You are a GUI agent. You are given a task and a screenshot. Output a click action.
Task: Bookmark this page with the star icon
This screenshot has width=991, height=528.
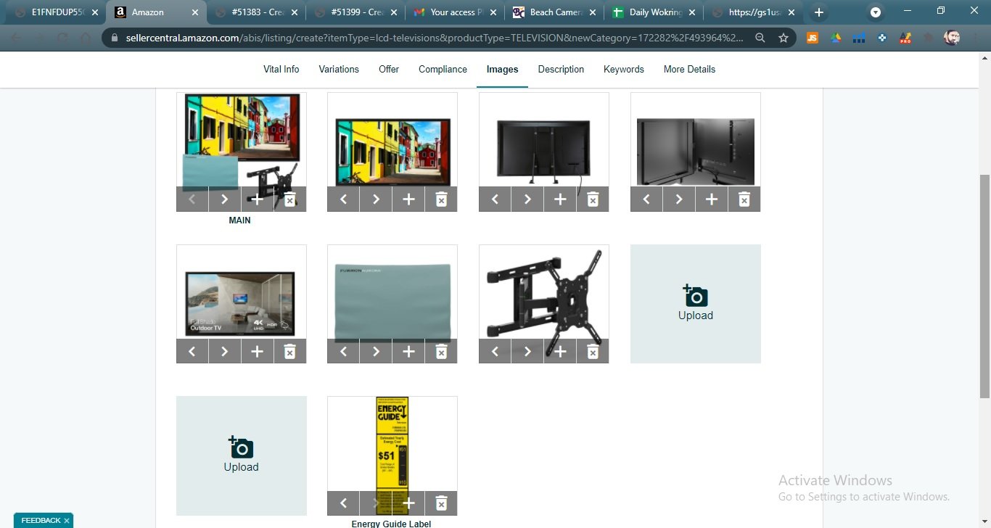[x=784, y=38]
